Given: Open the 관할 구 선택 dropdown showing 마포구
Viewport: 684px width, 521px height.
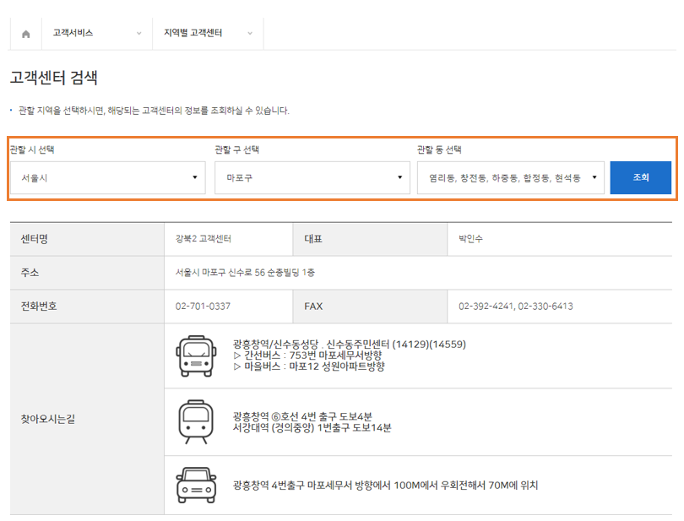Looking at the screenshot, I should pos(312,177).
